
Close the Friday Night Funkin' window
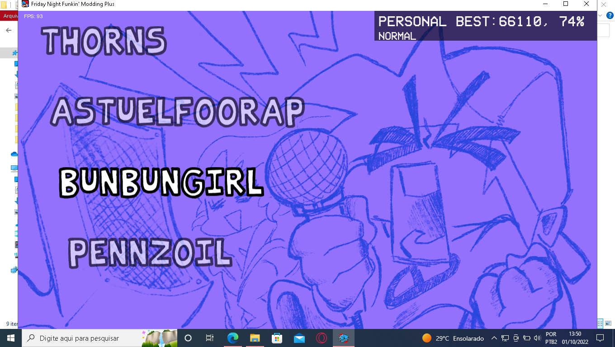pos(587,4)
